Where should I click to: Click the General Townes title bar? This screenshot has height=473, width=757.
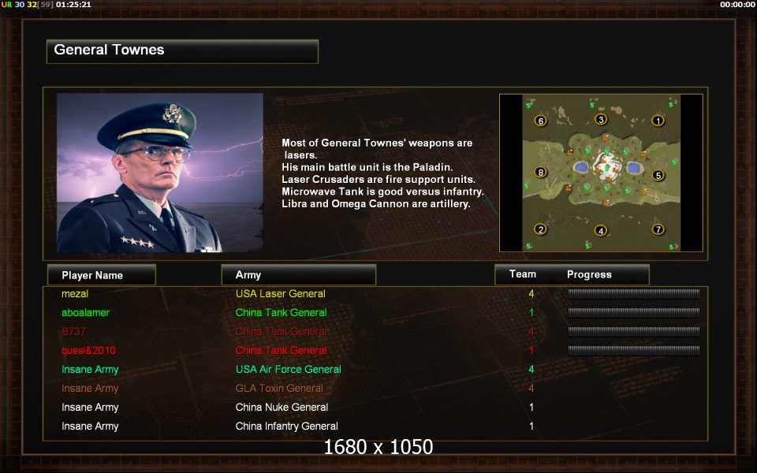click(x=182, y=51)
